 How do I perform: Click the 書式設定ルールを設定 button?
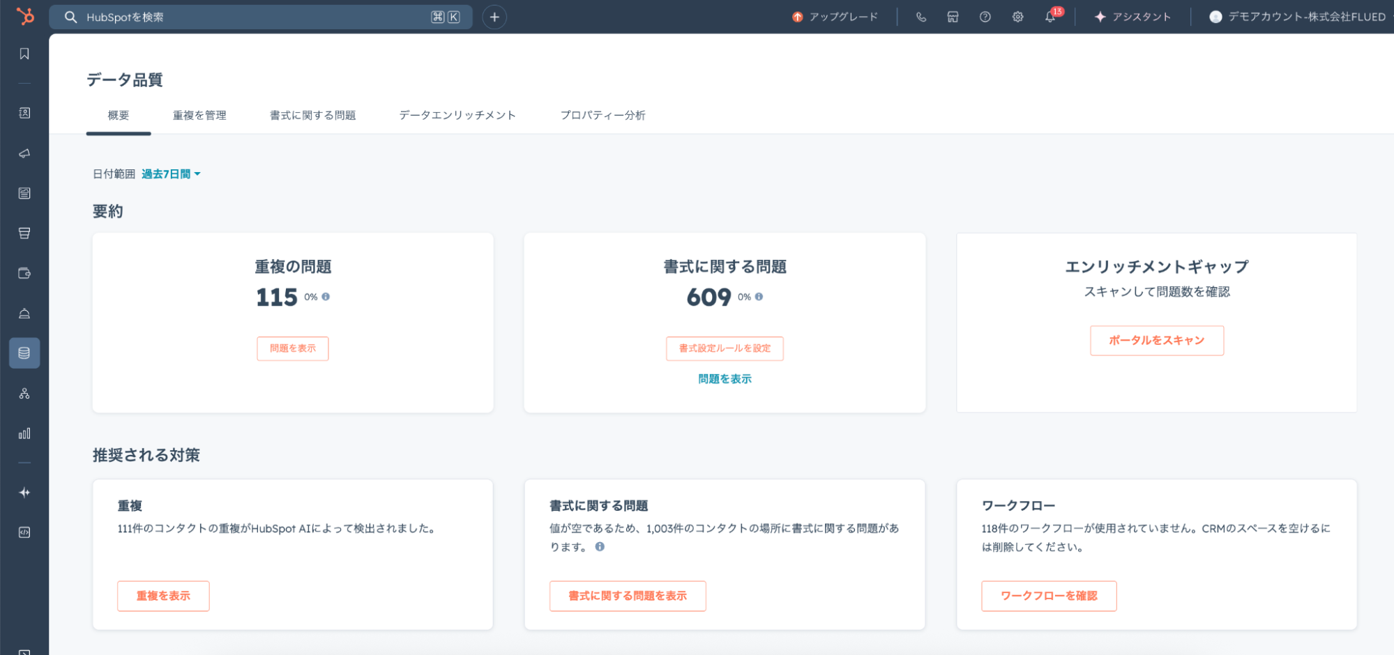pyautogui.click(x=725, y=348)
